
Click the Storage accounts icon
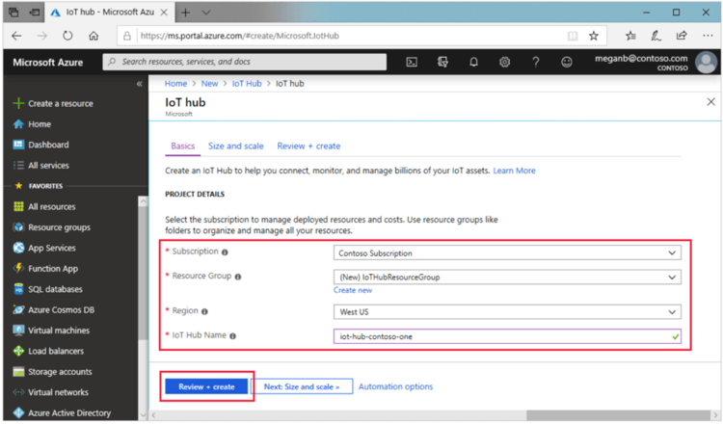(x=18, y=372)
